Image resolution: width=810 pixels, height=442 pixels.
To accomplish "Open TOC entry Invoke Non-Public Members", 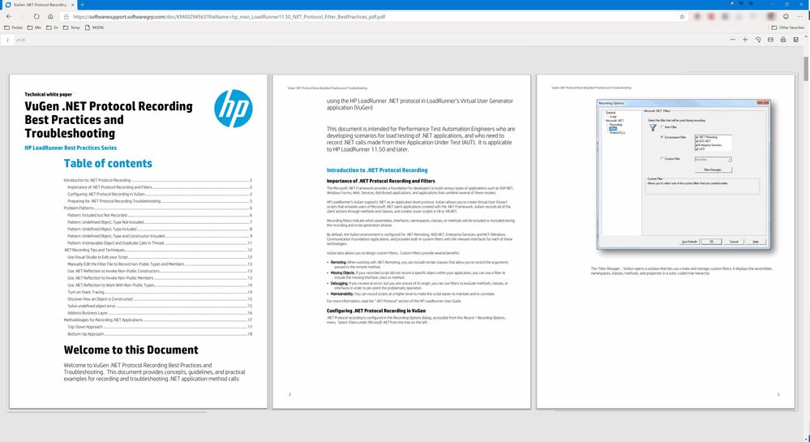I will pyautogui.click(x=160, y=277).
